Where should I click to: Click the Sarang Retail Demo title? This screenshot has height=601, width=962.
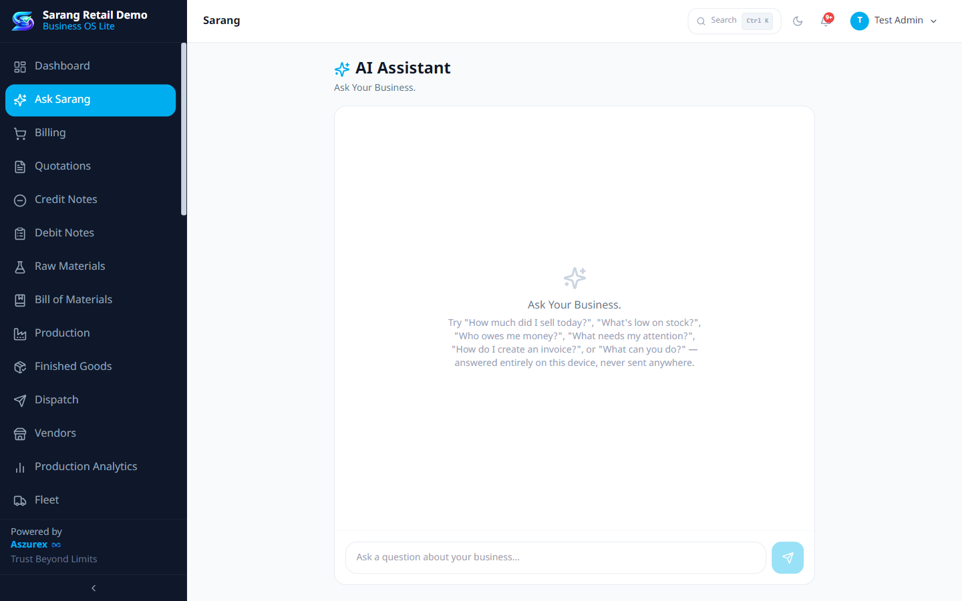95,15
